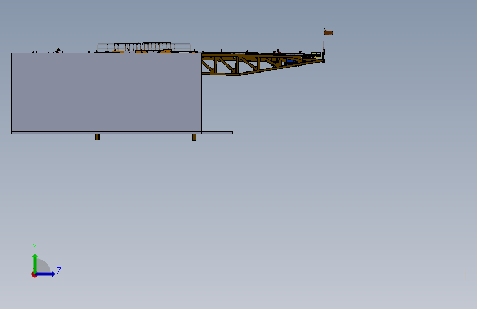Select the lower gray band of the block

[107, 126]
